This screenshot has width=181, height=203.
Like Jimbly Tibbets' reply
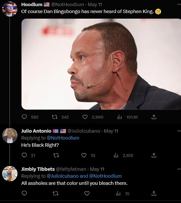point(87,193)
